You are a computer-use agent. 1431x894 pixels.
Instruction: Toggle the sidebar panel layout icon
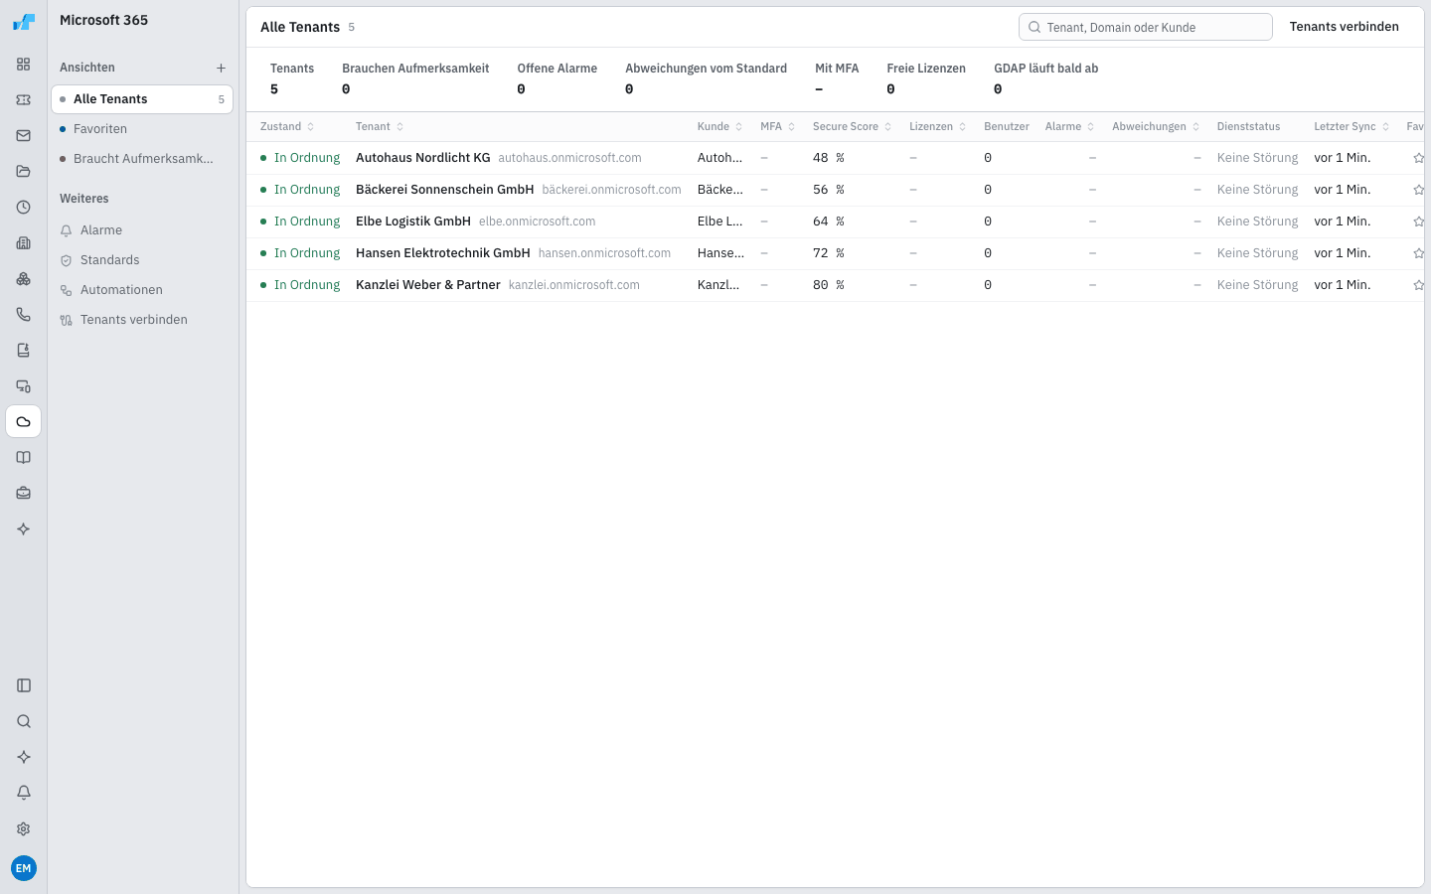(24, 685)
